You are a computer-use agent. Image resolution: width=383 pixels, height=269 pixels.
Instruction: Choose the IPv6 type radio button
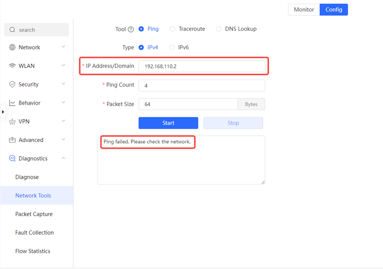coord(172,47)
